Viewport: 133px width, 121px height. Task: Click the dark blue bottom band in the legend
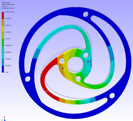coord(3,69)
